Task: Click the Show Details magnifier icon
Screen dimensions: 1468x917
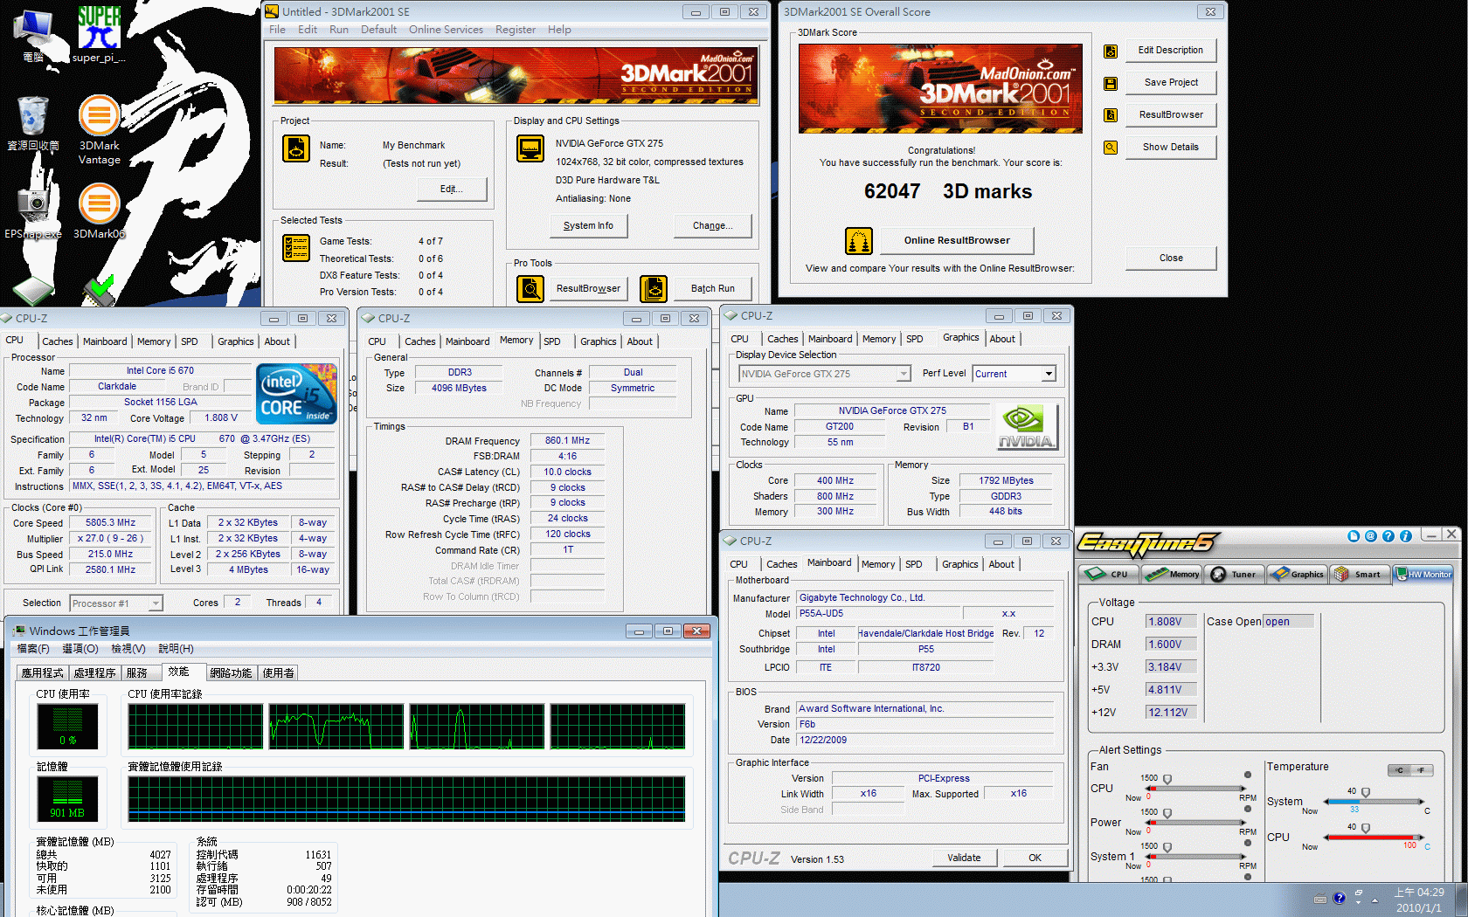Action: point(1111,148)
